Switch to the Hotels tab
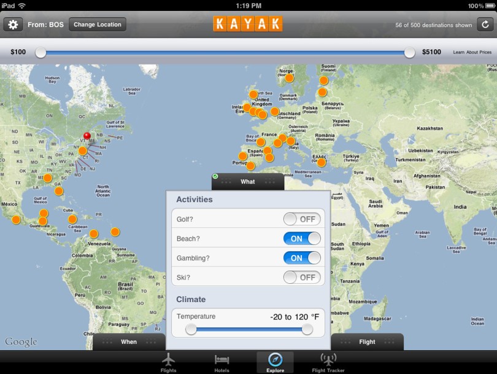 (222, 362)
